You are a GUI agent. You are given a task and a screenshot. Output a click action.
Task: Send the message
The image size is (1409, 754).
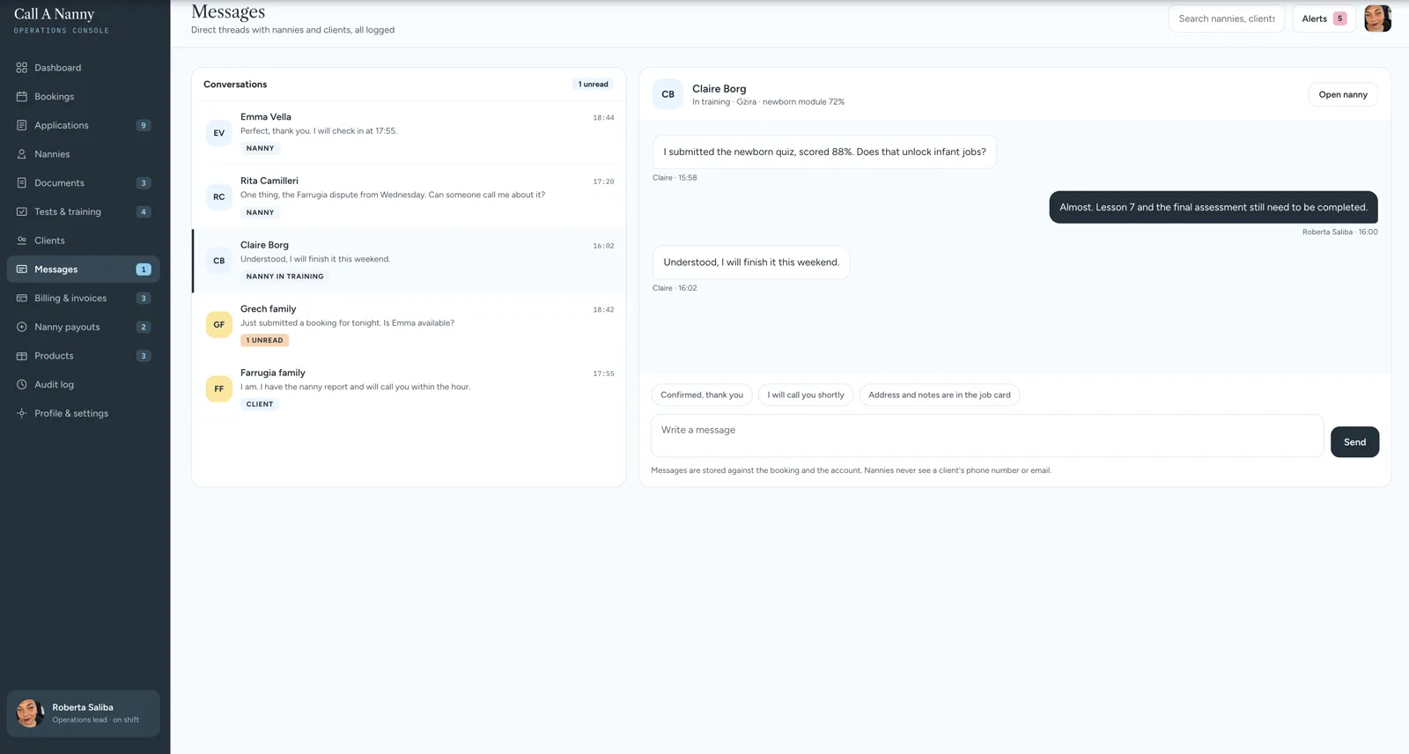coord(1354,442)
